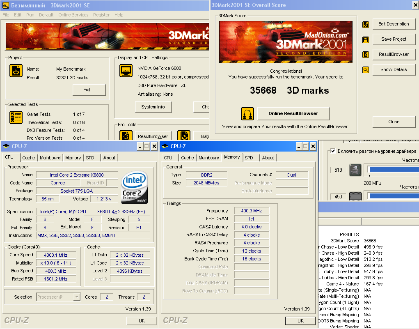Adjust the memory frequency slider
419x329 pixels.
click(393, 196)
